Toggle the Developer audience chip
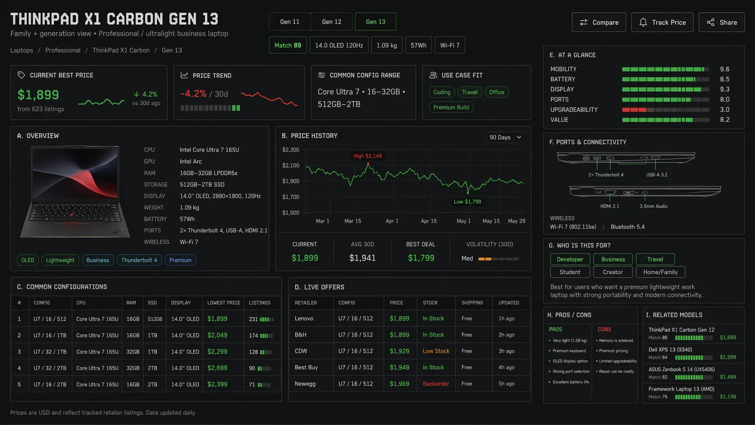 (570, 259)
